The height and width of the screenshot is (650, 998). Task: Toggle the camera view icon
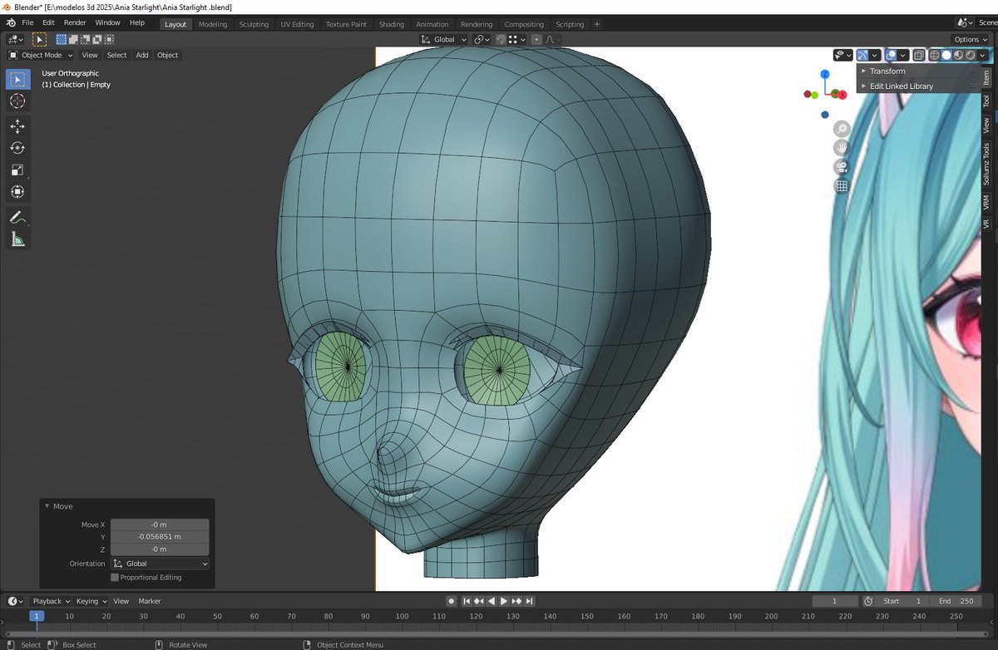[842, 167]
